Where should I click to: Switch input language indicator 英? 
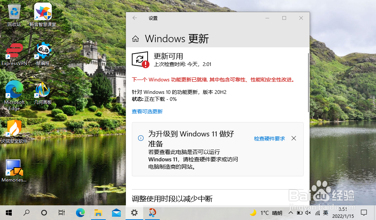(x=326, y=213)
